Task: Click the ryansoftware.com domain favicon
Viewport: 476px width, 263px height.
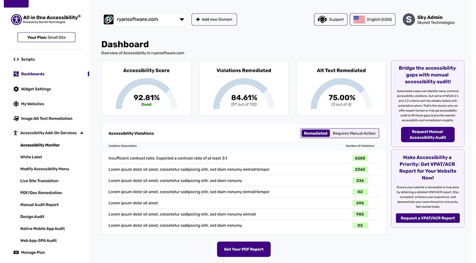Action: click(x=109, y=19)
